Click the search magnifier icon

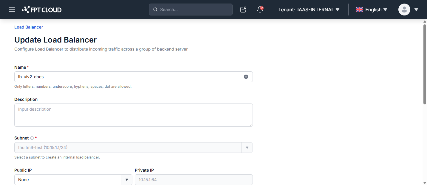[155, 10]
